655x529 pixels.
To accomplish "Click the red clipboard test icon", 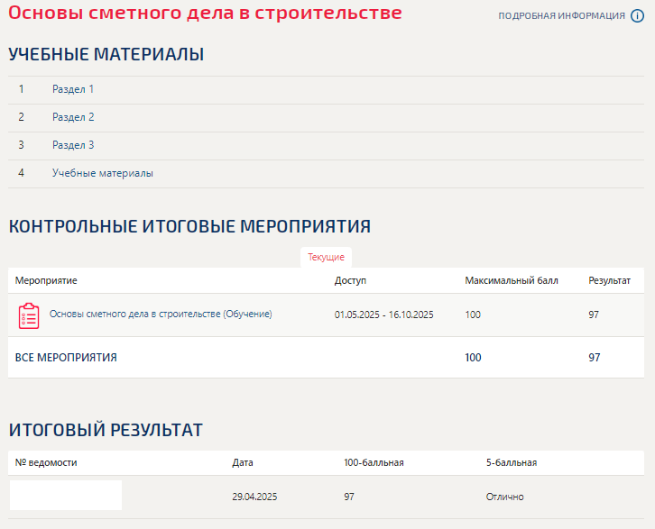I will (x=29, y=315).
